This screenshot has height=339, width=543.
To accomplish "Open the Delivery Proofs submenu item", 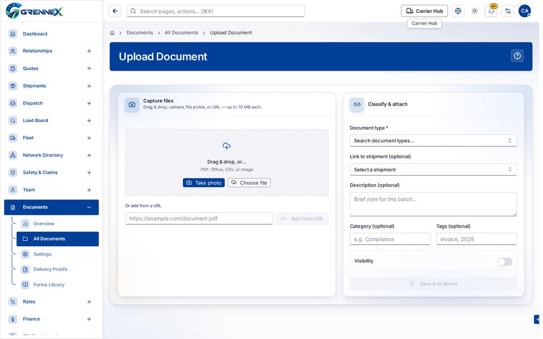I will tap(50, 270).
